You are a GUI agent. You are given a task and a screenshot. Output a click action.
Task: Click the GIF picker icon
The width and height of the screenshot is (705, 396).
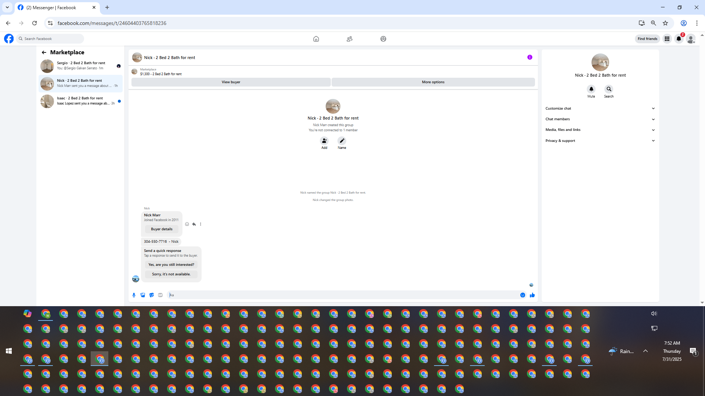point(160,295)
